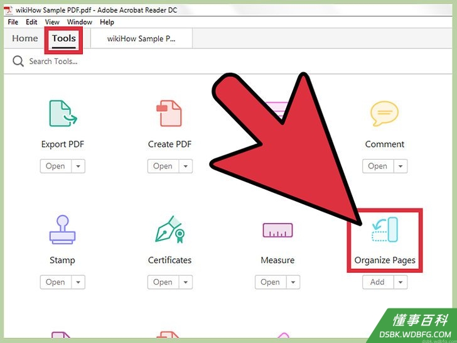The height and width of the screenshot is (343, 457).
Task: Click the Certificates pen icon
Action: (x=169, y=229)
